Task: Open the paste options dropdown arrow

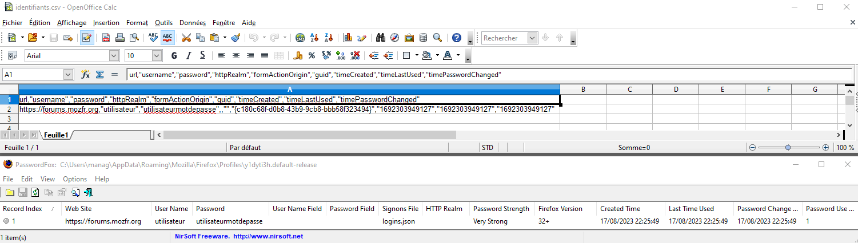Action: click(225, 38)
